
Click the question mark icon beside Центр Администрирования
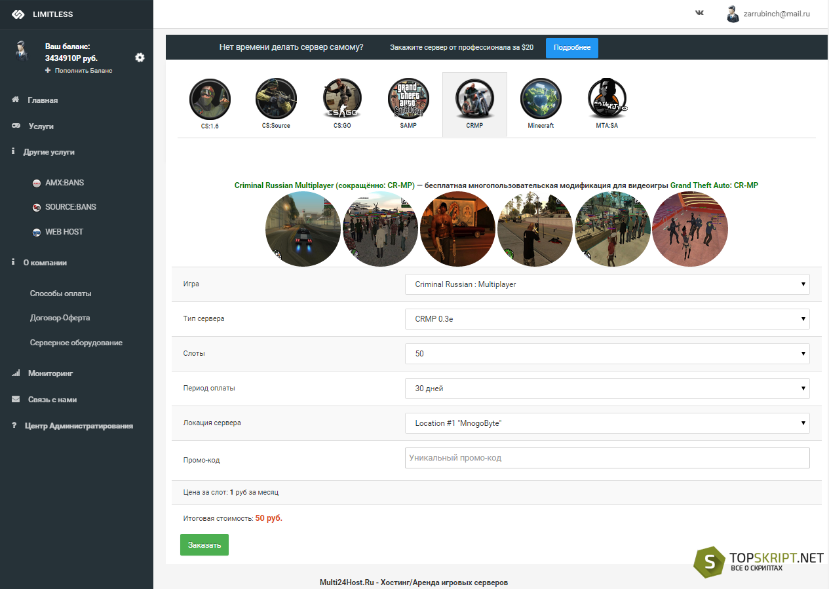tap(14, 425)
